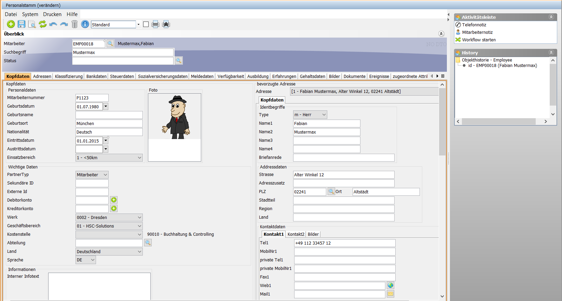
Task: Open the Drucken menu
Action: 52,14
